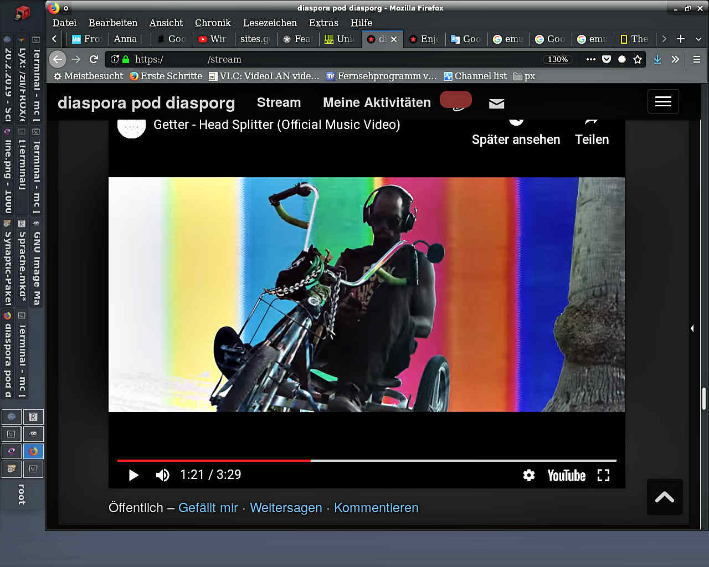The width and height of the screenshot is (709, 567).
Task: Open YouTube player settings gear
Action: pos(529,475)
